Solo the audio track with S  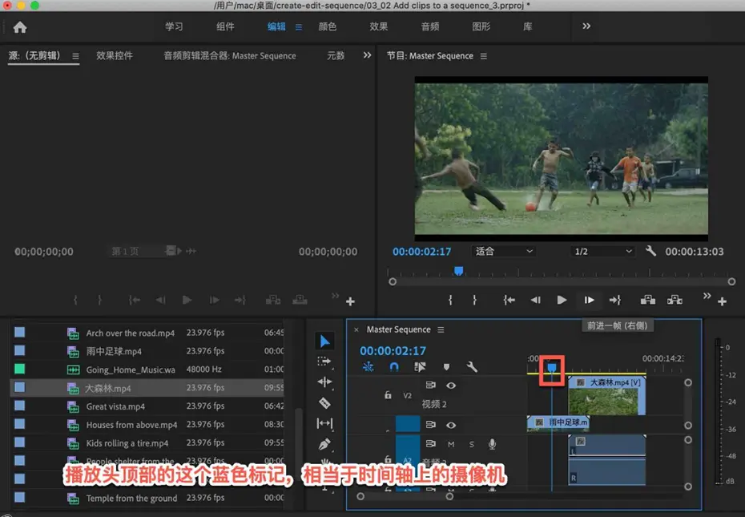(471, 444)
